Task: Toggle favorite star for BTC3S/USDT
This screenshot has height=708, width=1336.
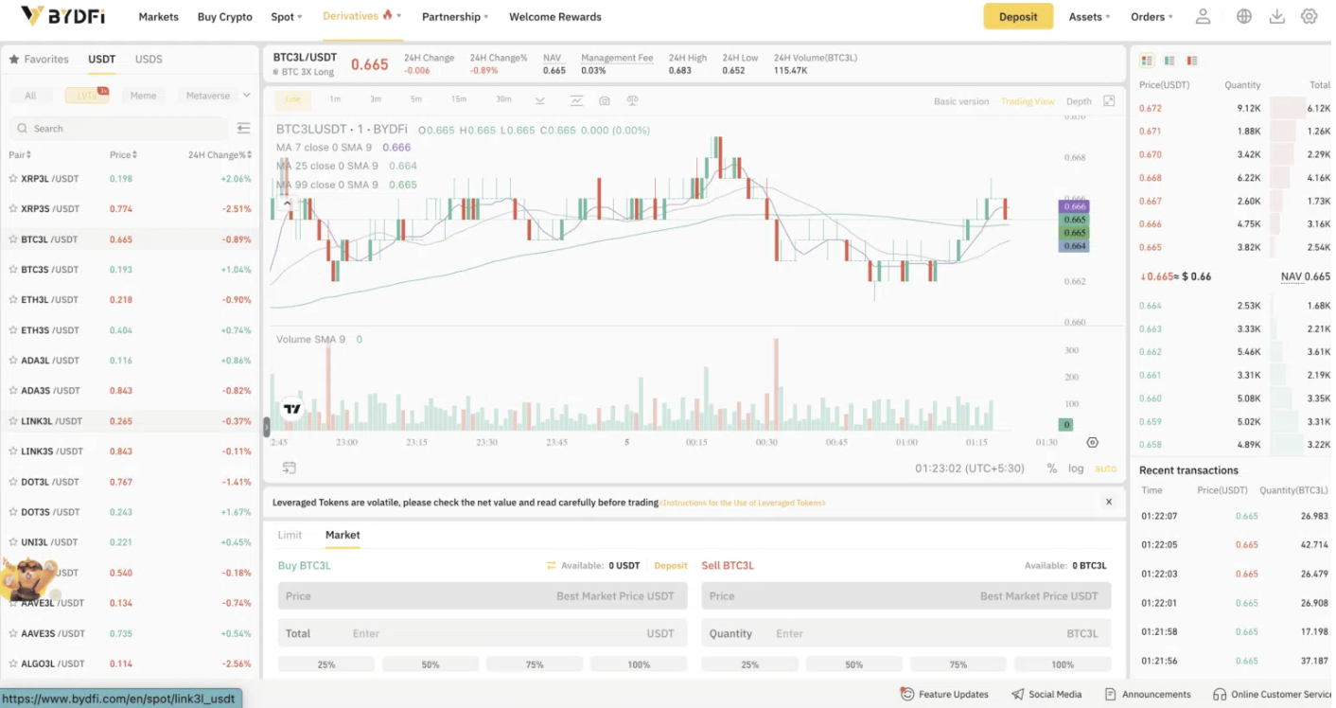Action: (x=13, y=270)
